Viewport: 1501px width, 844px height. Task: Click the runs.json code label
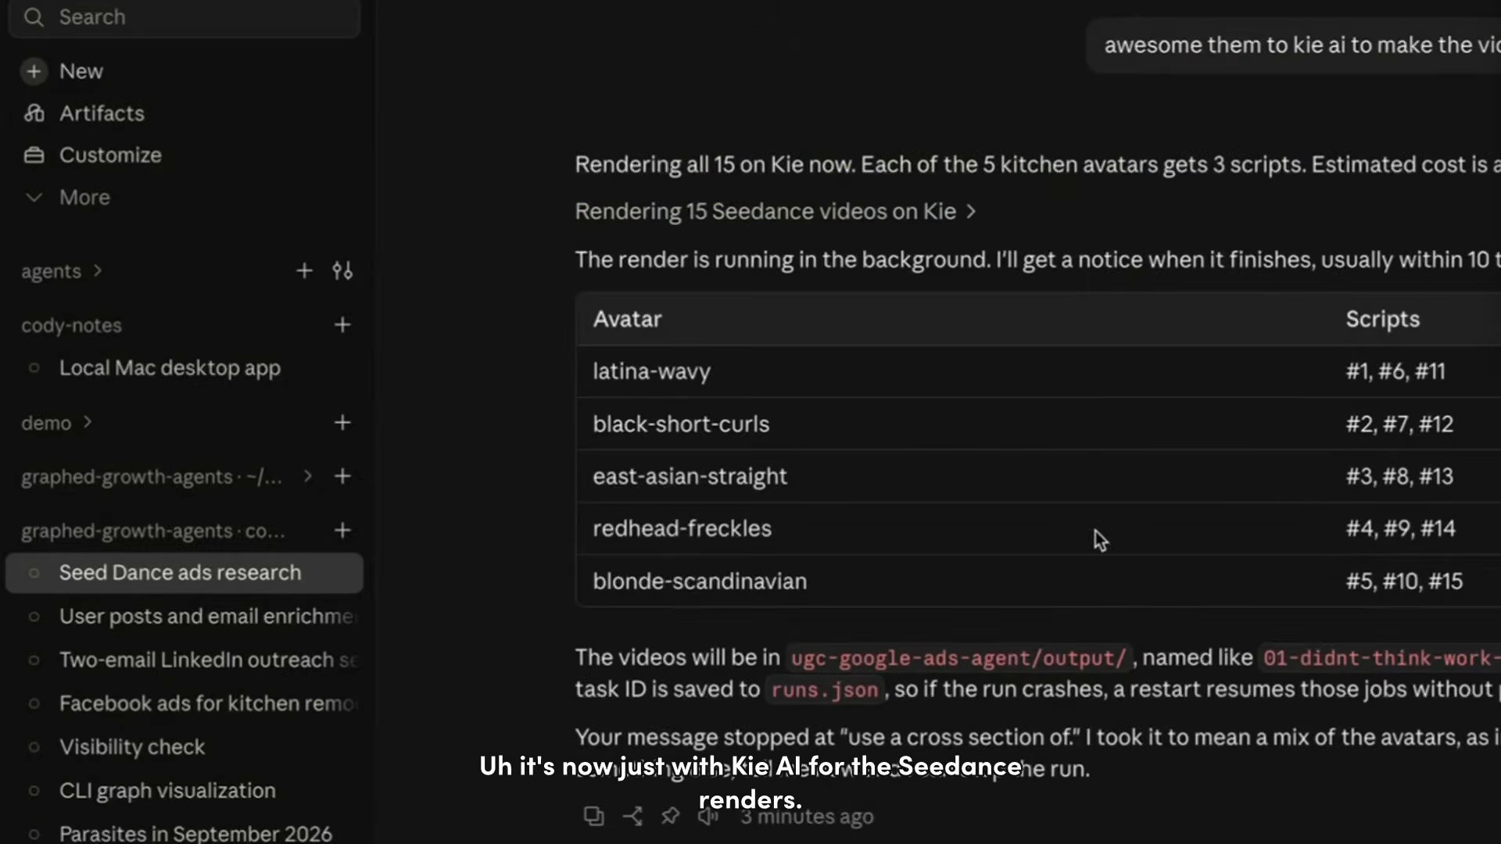pos(825,690)
